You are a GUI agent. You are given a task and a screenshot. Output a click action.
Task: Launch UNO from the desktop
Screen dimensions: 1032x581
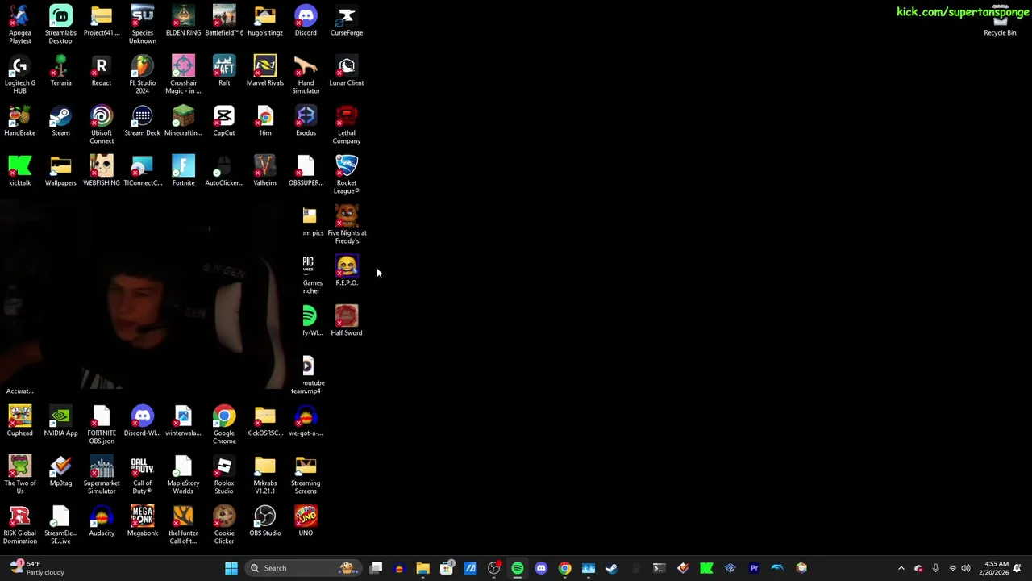pyautogui.click(x=306, y=521)
